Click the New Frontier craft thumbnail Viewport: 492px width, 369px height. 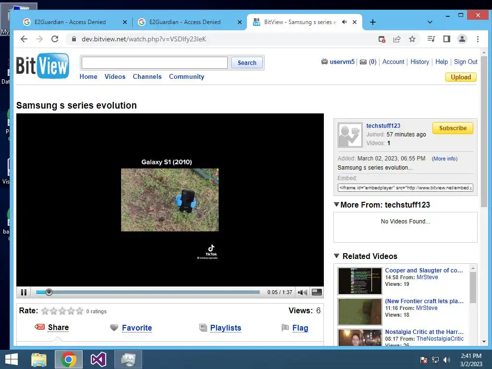click(x=360, y=311)
